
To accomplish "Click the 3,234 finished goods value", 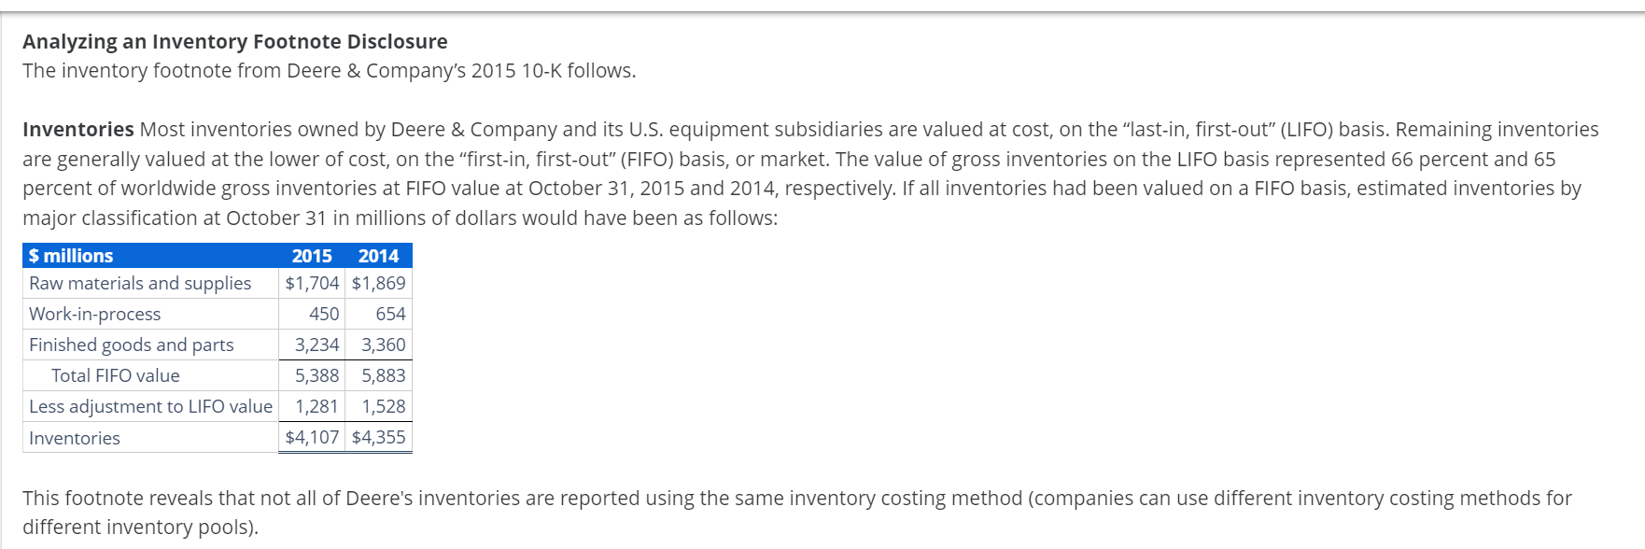I will 317,345.
